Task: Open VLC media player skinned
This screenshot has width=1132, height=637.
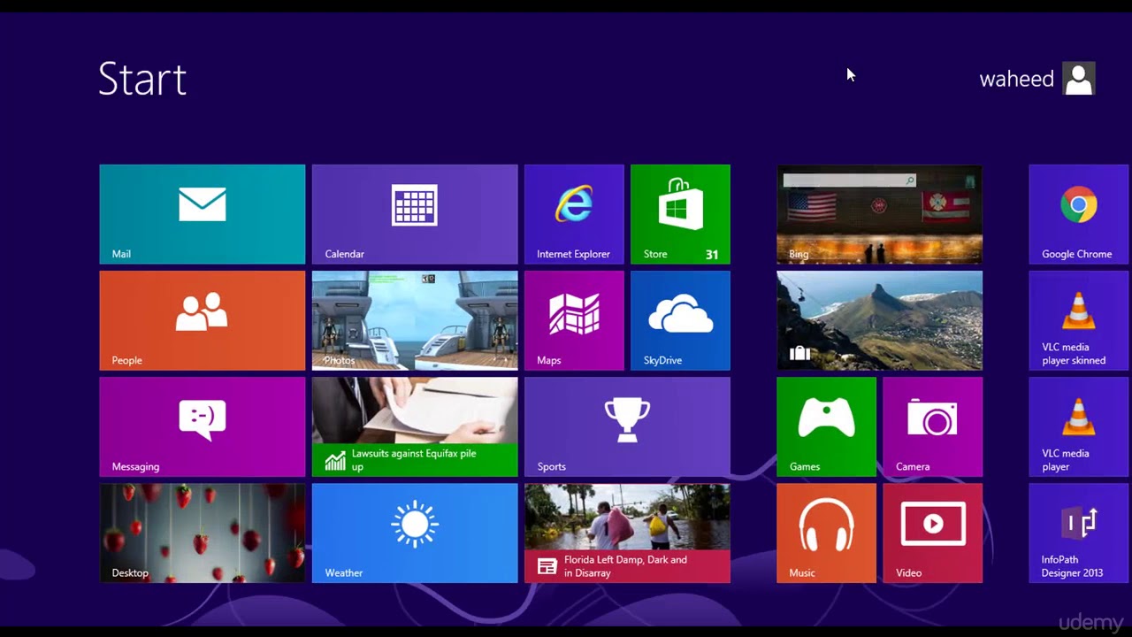Action: click(1079, 320)
